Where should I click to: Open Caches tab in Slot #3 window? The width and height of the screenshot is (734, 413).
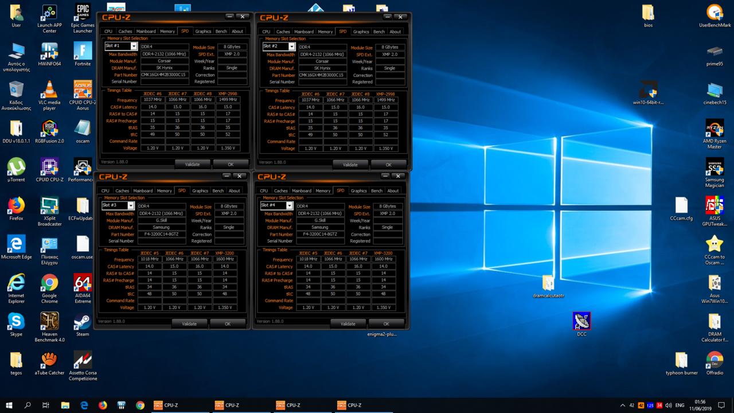(x=122, y=190)
